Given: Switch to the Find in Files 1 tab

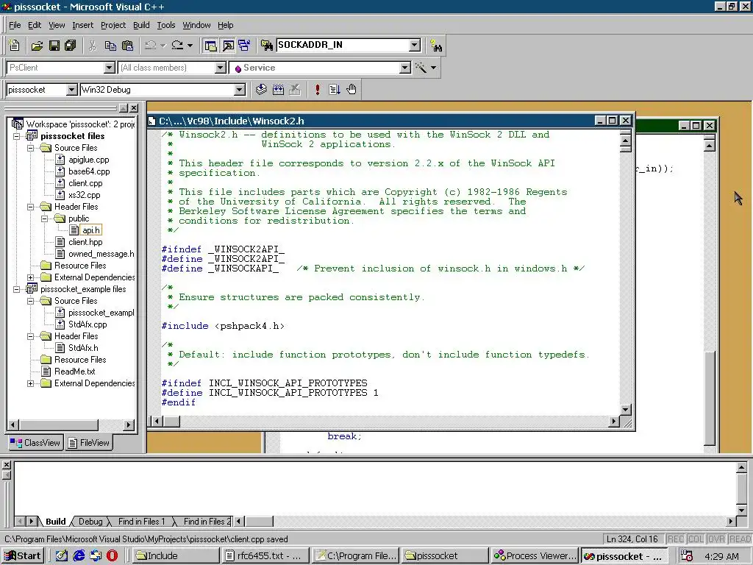Looking at the screenshot, I should (x=141, y=522).
